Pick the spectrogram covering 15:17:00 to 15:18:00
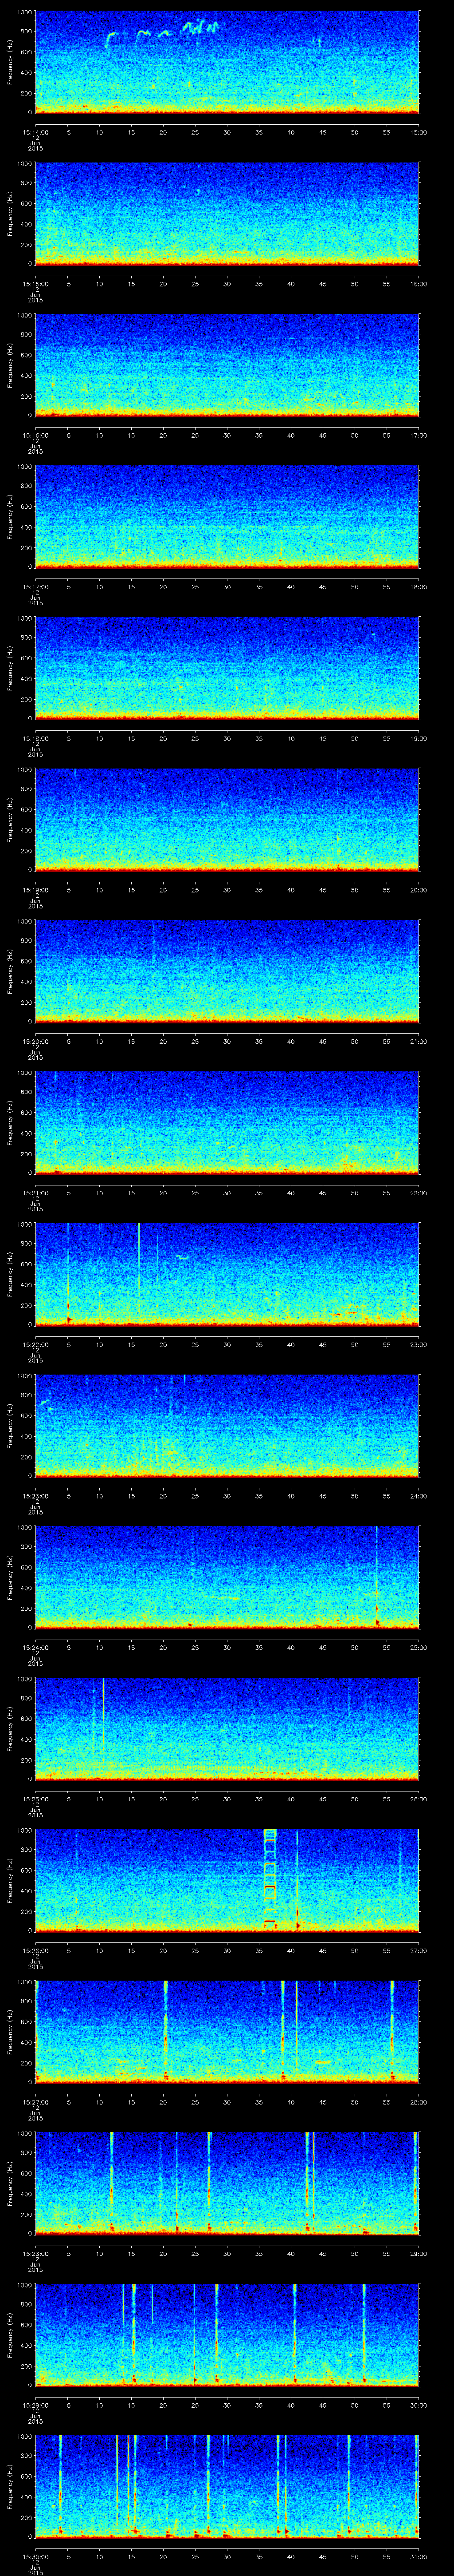Screen dimensions: 454x2576 [x=227, y=516]
